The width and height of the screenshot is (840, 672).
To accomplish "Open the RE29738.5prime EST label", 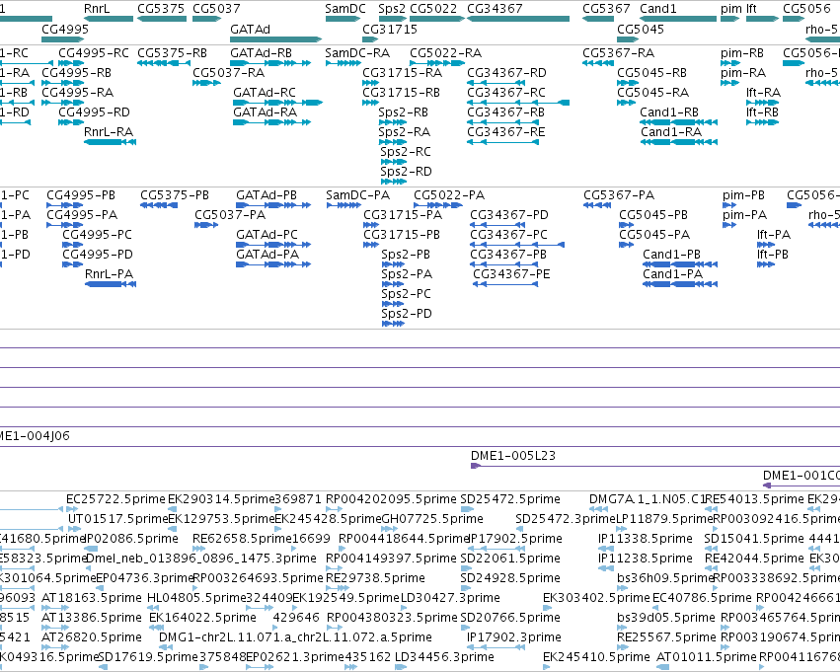I will 375,578.
